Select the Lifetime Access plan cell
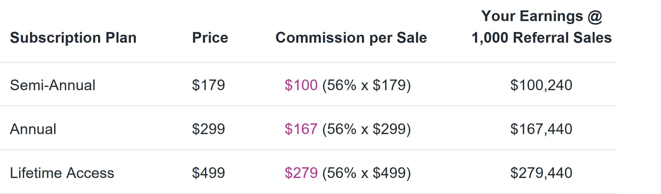Viewport: 661px width, 194px height. pos(62,173)
